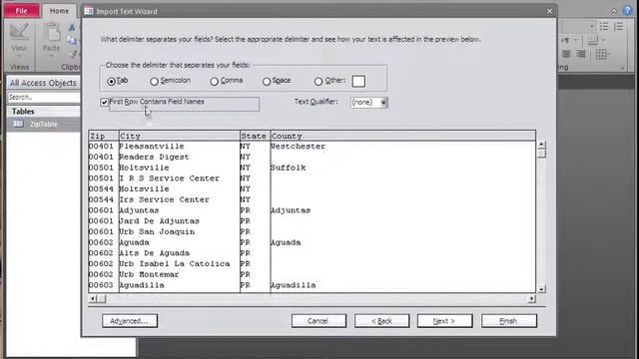Click the preview scroll up arrow
The image size is (639, 359).
pos(541,145)
